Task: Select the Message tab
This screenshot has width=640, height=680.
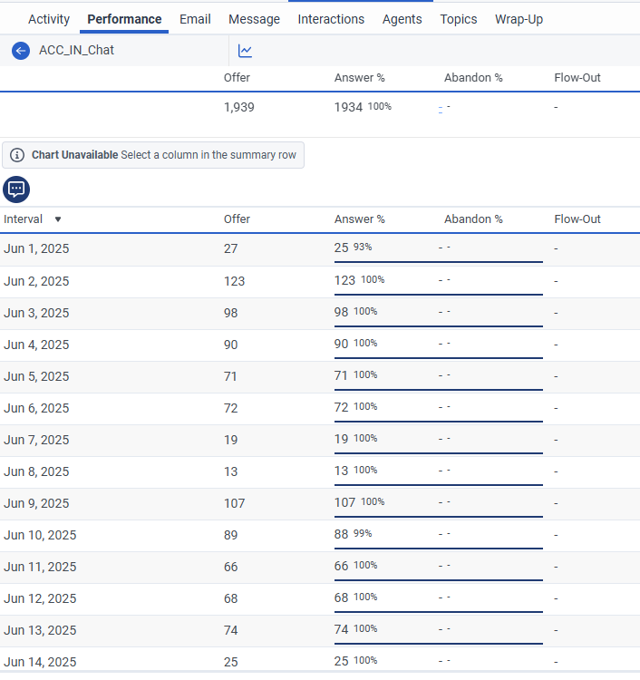Action: [x=254, y=19]
